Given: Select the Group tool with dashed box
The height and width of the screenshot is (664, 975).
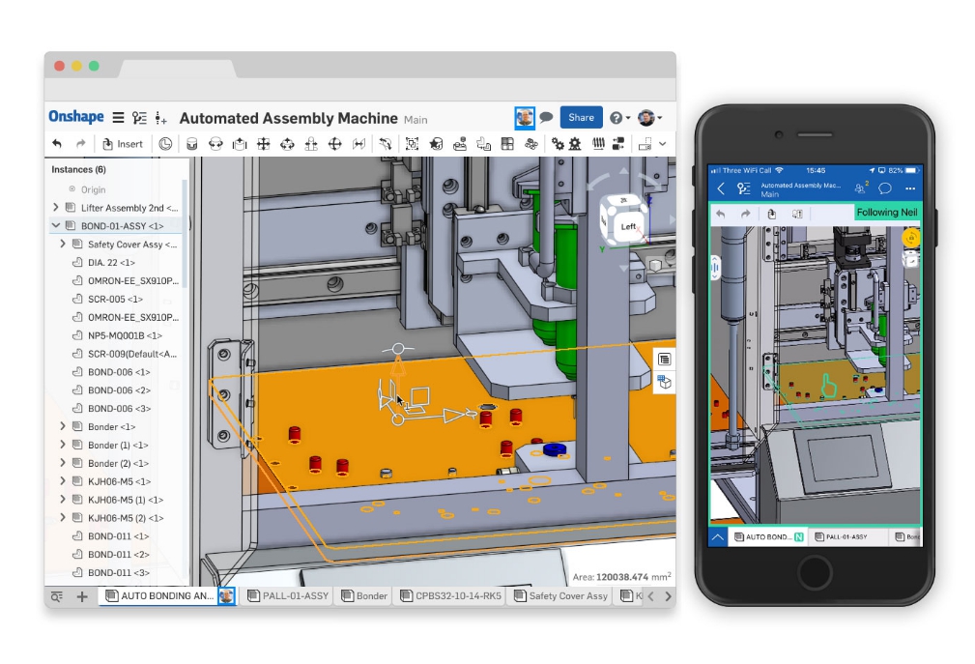Looking at the screenshot, I should coord(412,144).
